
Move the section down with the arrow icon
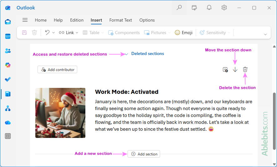point(235,70)
